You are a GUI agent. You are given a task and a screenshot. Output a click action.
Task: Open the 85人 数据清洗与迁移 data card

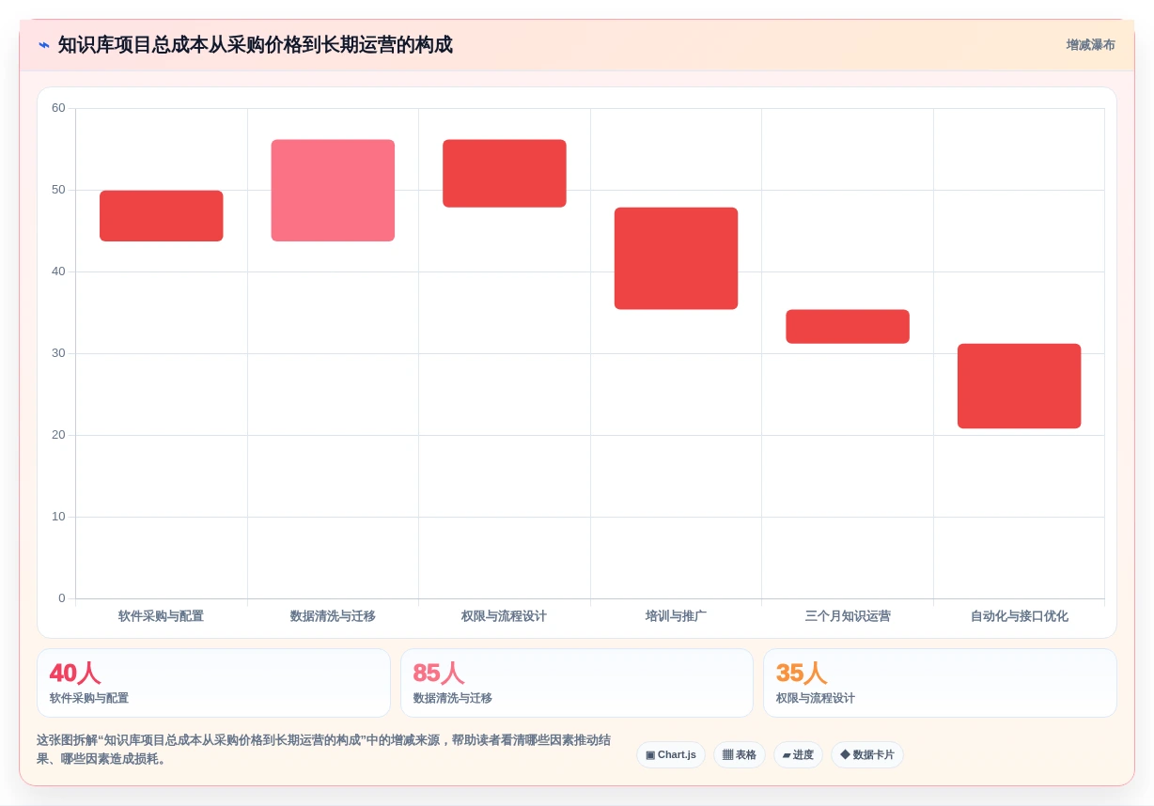pyautogui.click(x=577, y=683)
